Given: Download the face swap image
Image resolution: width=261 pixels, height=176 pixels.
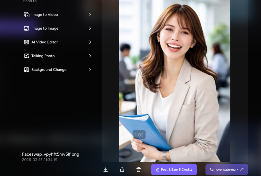Looking at the screenshot, I should (x=106, y=170).
